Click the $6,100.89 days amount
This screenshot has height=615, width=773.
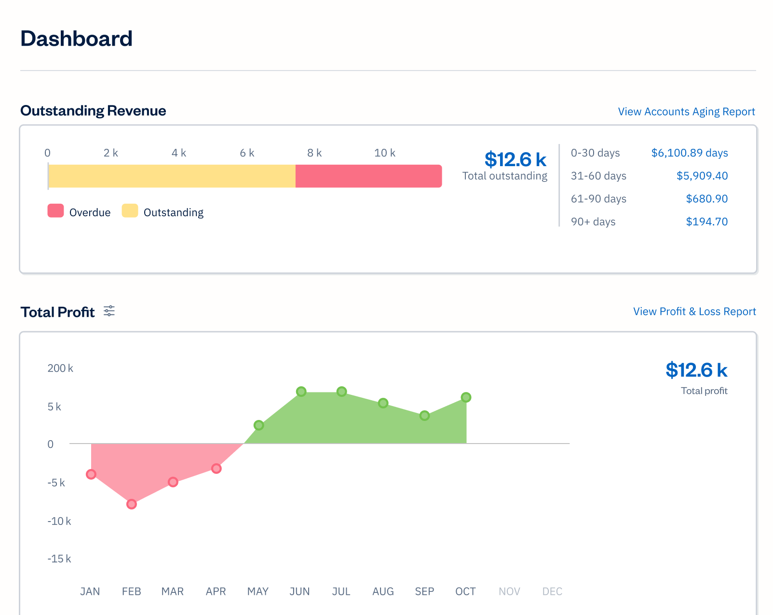point(690,153)
